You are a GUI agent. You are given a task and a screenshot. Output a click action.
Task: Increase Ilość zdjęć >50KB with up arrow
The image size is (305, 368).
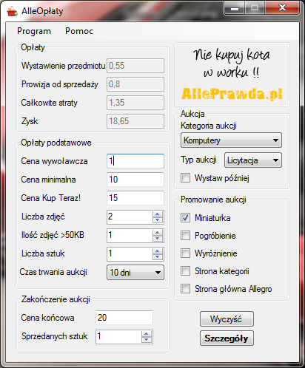(158, 233)
